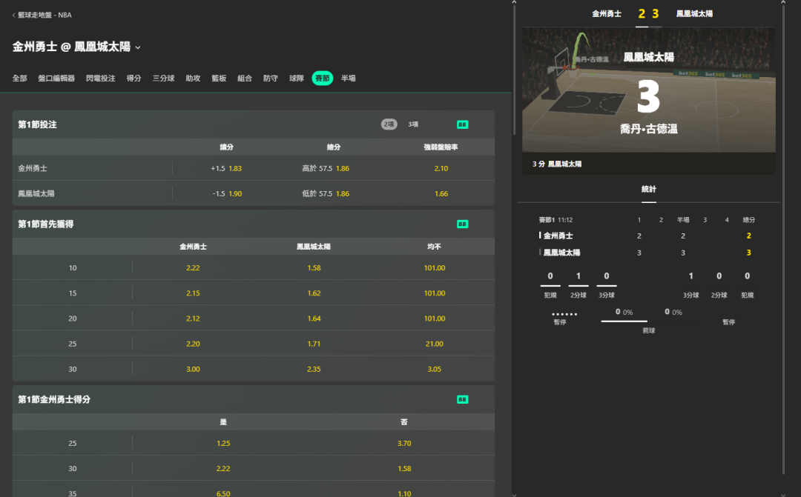
Task: Select the 2項 betting option toggle
Action: point(389,124)
